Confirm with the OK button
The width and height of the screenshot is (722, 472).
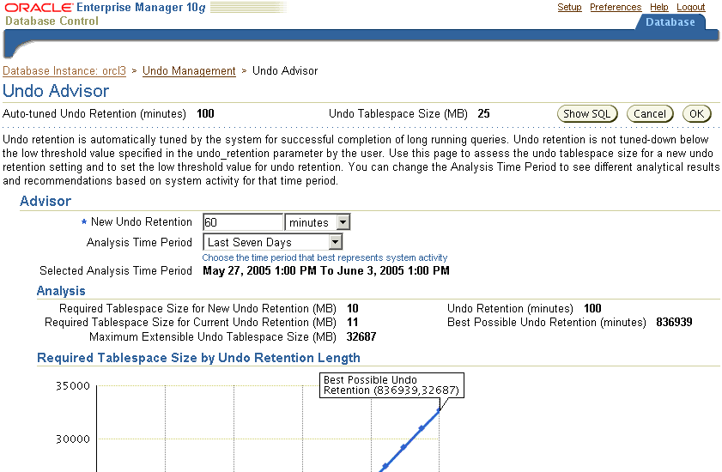point(696,114)
